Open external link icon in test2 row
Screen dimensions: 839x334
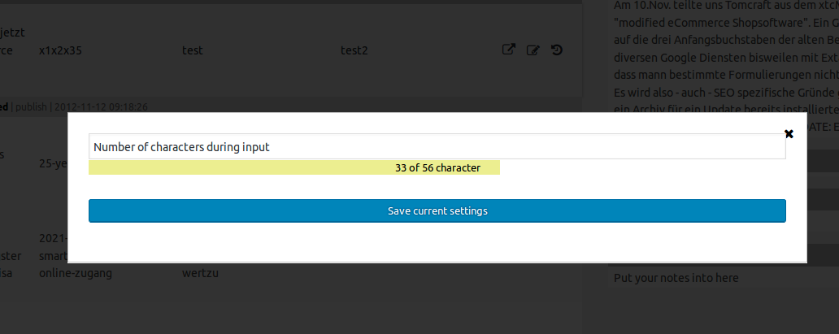(508, 50)
